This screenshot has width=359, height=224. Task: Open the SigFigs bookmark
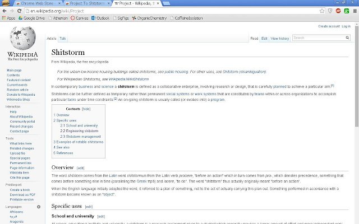pyautogui.click(x=121, y=18)
